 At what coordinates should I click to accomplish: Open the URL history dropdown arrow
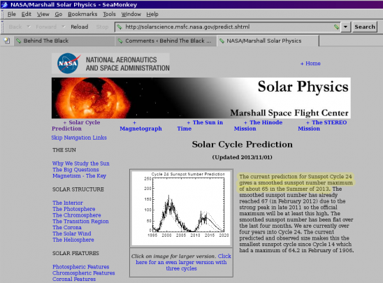[x=345, y=27]
